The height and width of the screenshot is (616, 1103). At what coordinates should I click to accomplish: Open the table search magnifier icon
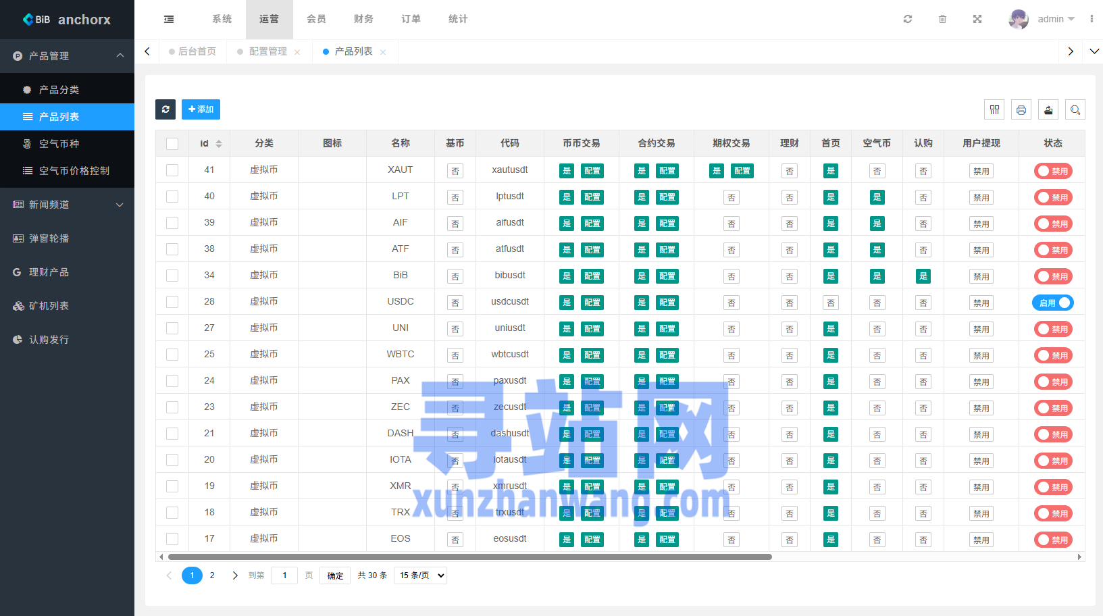[x=1075, y=109]
